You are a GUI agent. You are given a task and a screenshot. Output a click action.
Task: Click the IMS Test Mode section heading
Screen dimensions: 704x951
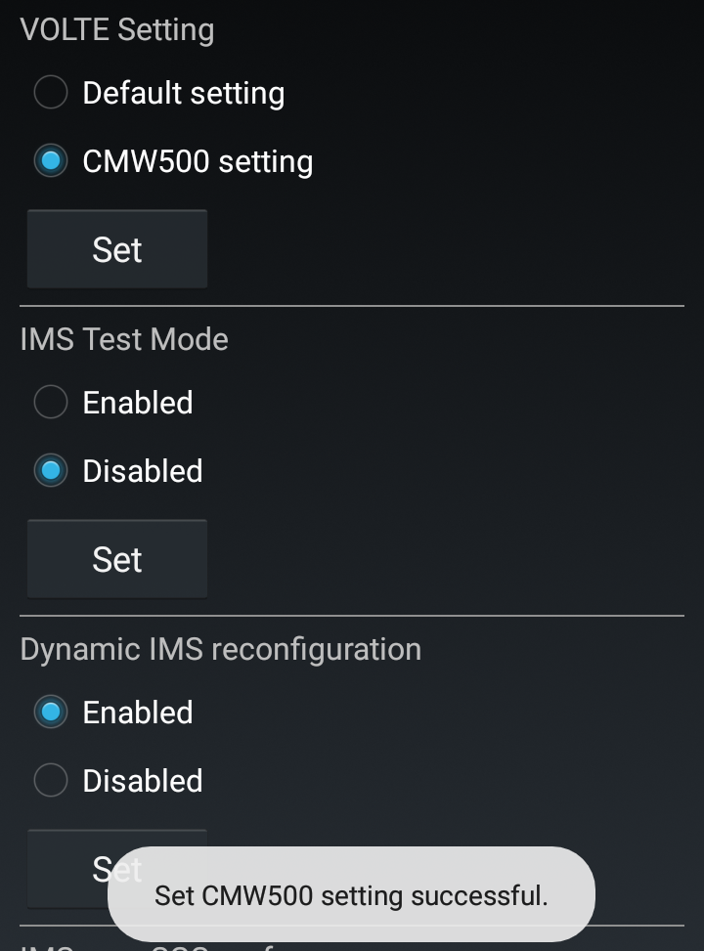(x=124, y=339)
